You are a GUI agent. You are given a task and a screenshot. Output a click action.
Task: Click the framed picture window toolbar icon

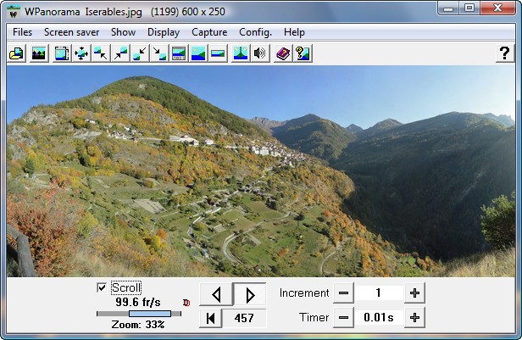62,53
